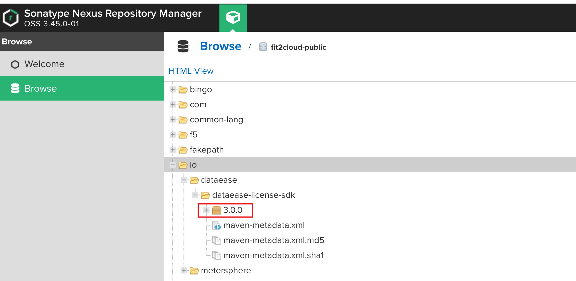This screenshot has width=576, height=281.
Task: Click the database icon beside Browse heading
Action: pyautogui.click(x=183, y=46)
